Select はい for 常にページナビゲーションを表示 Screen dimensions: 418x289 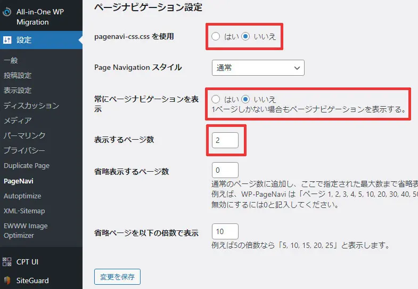[216, 99]
